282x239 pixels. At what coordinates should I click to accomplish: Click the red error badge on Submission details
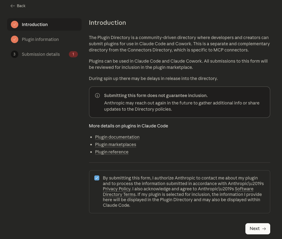pyautogui.click(x=73, y=54)
